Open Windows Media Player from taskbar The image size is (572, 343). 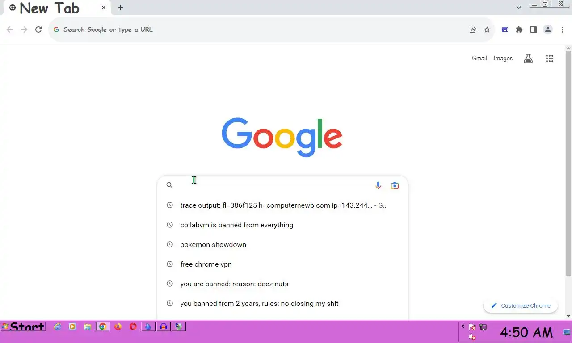(x=72, y=327)
